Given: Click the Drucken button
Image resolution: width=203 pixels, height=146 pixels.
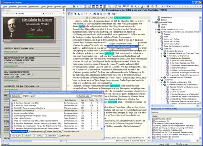Looking at the screenshot, I should tap(28, 136).
